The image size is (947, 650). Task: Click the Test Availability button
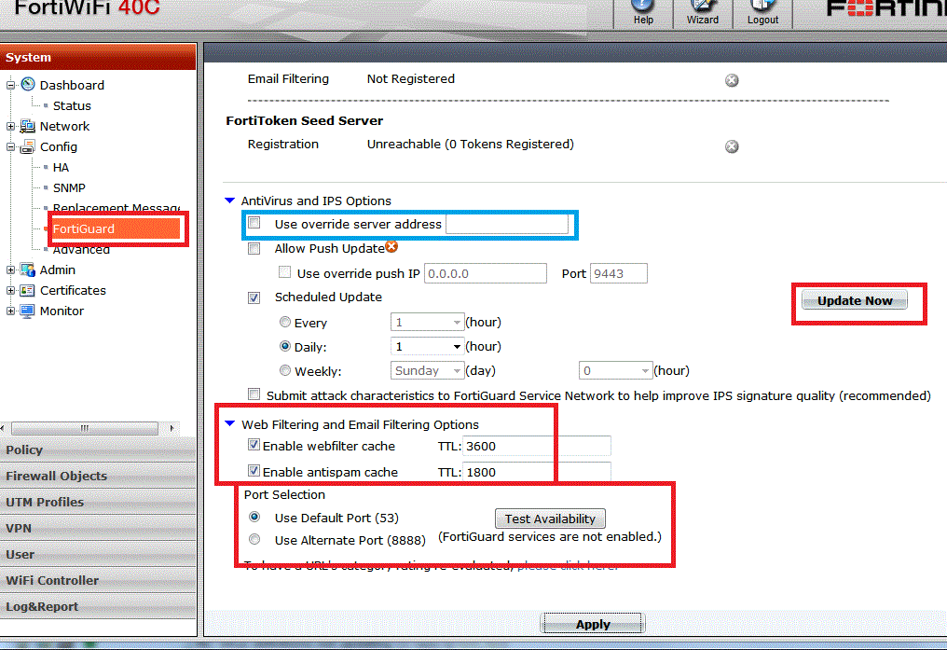[550, 519]
